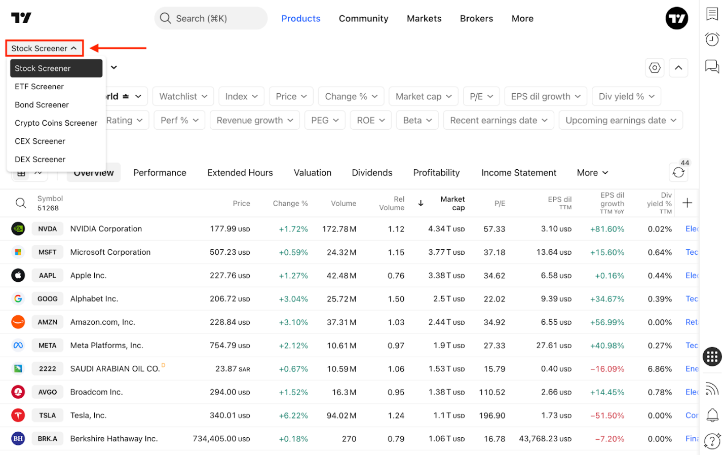Open the P/E filter dropdown
This screenshot has width=725, height=455.
tap(481, 96)
